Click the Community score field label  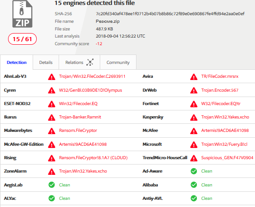72,44
